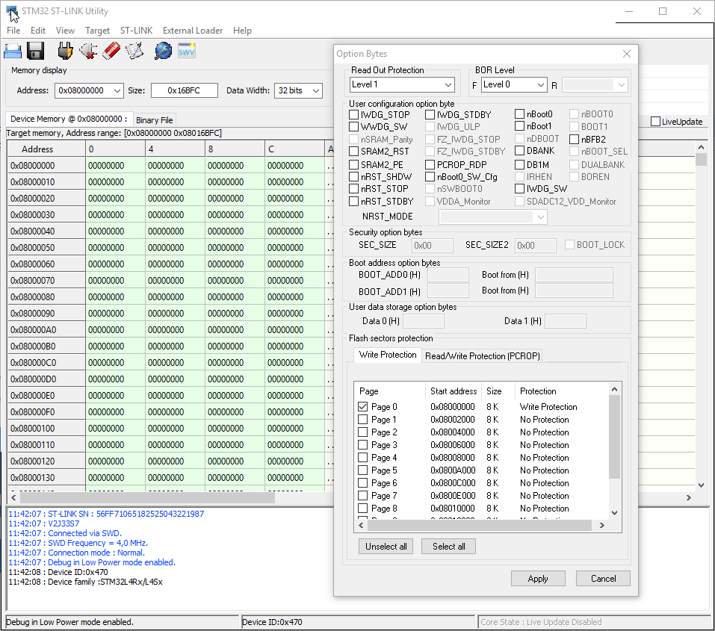715x631 pixels.
Task: Select the Write Protection tab
Action: coord(388,355)
